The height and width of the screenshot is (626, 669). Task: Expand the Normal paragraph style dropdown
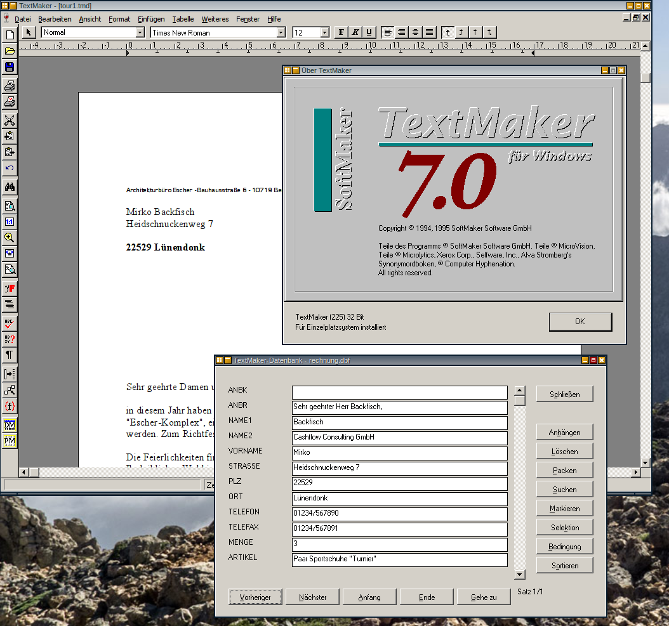pyautogui.click(x=140, y=32)
